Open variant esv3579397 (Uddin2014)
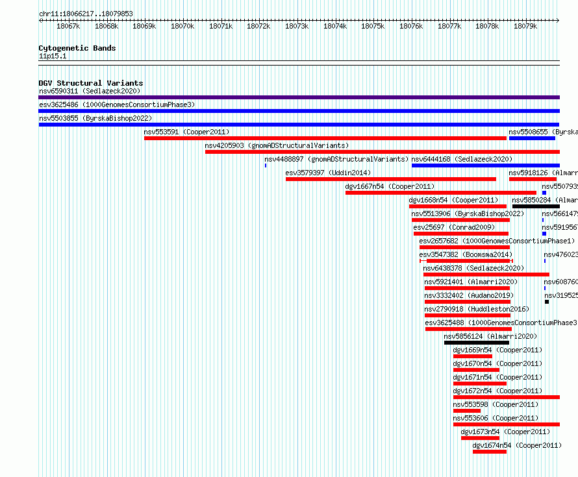 coord(328,173)
